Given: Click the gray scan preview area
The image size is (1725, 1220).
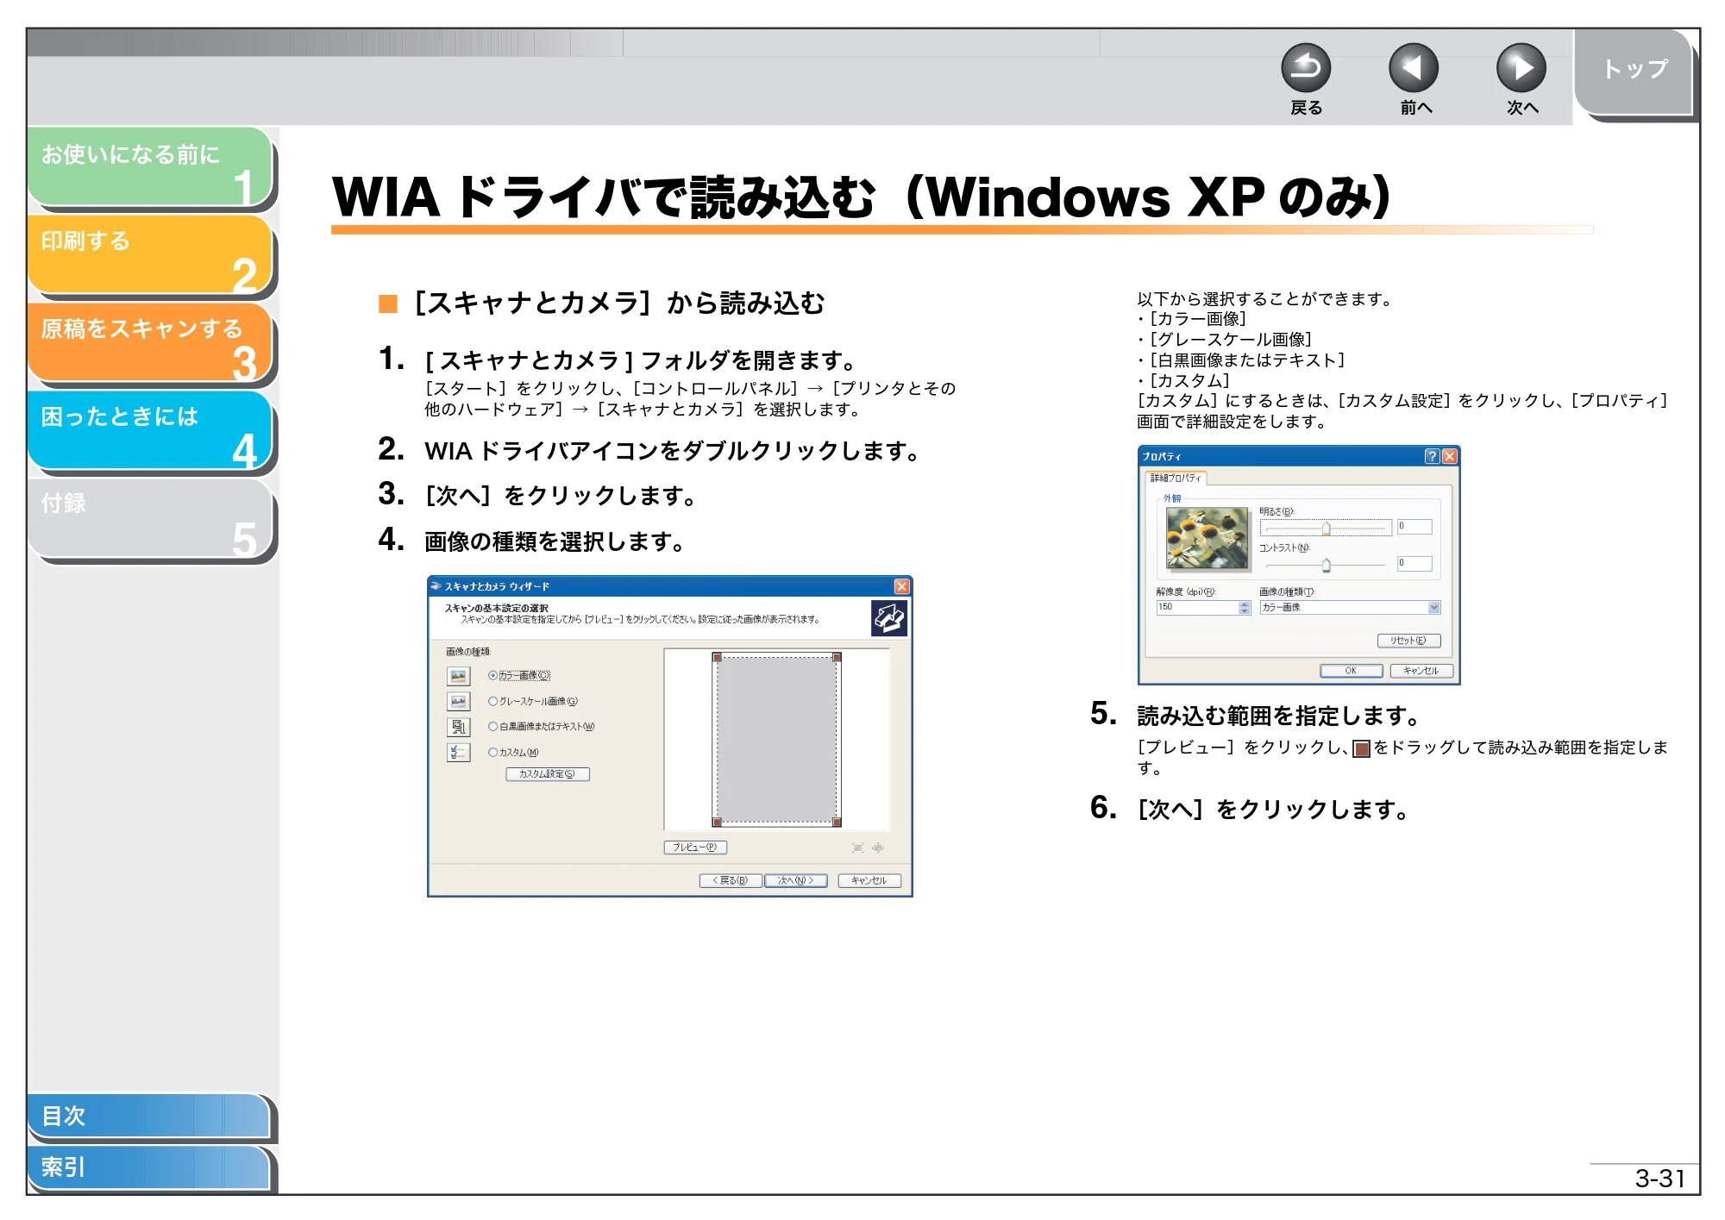Looking at the screenshot, I should click(776, 740).
